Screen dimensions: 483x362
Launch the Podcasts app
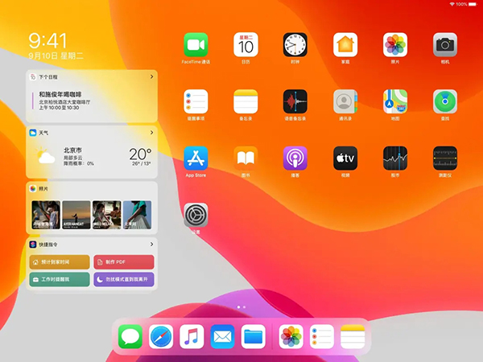coord(295,158)
